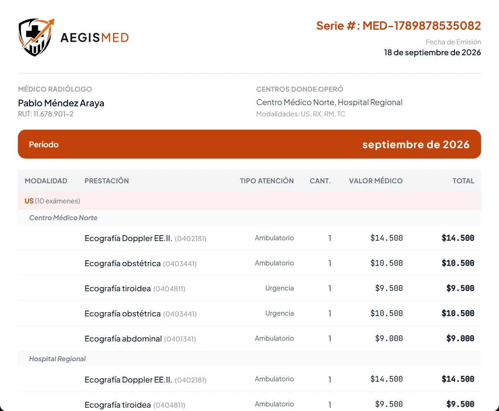
Task: Click the TOTAL column header
Action: [x=463, y=181]
